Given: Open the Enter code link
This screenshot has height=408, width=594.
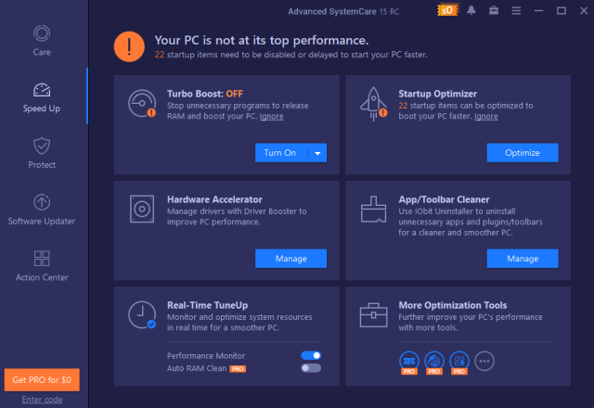Looking at the screenshot, I should pos(42,400).
